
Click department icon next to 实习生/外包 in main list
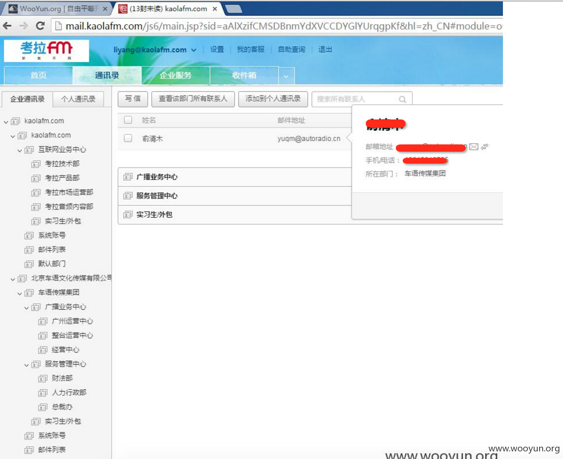pyautogui.click(x=128, y=215)
